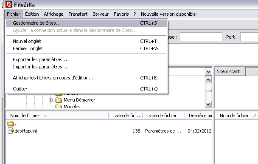
Task: Click the date 04/02/2012 cell
Action: [x=199, y=131]
